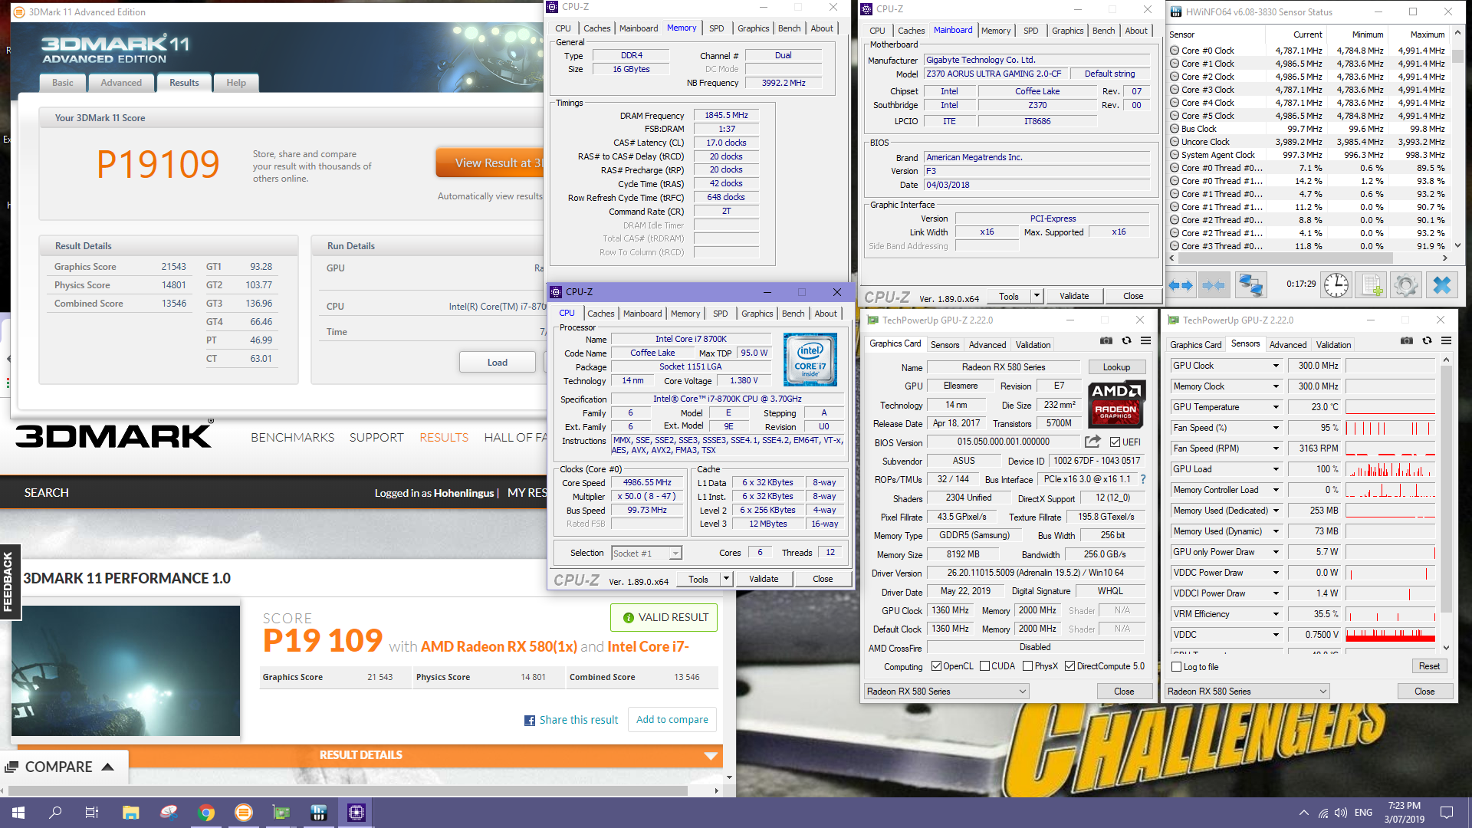Click Validate in front CPU-Z window
This screenshot has width=1472, height=828.
764,579
